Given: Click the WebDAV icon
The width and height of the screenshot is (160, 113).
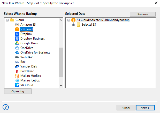Looking at the screenshot, I should tap(17, 57).
